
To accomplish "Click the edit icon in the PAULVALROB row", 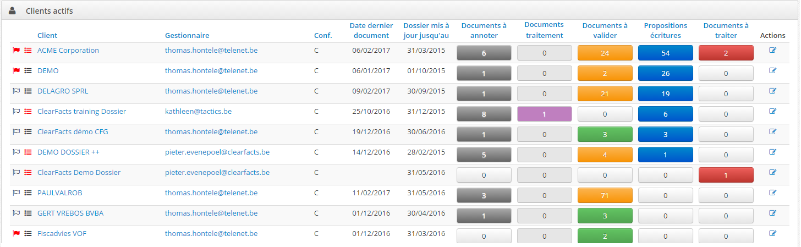I will 773,193.
